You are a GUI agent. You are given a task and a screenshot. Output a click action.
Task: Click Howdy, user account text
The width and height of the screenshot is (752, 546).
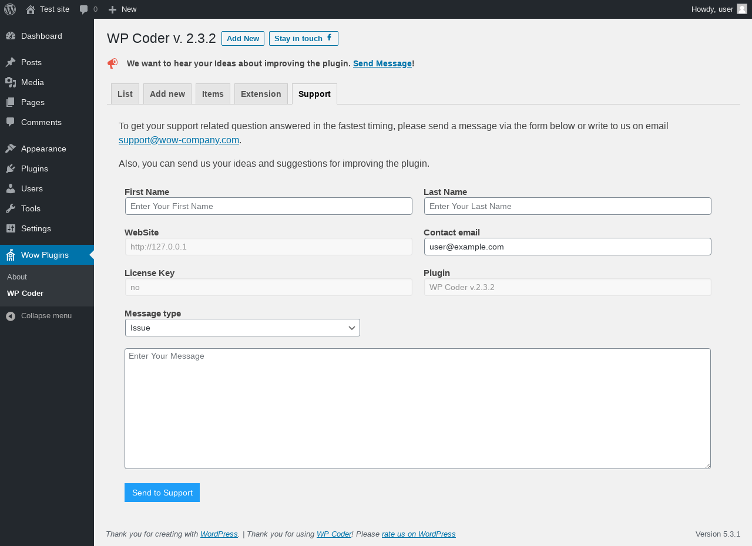(712, 9)
